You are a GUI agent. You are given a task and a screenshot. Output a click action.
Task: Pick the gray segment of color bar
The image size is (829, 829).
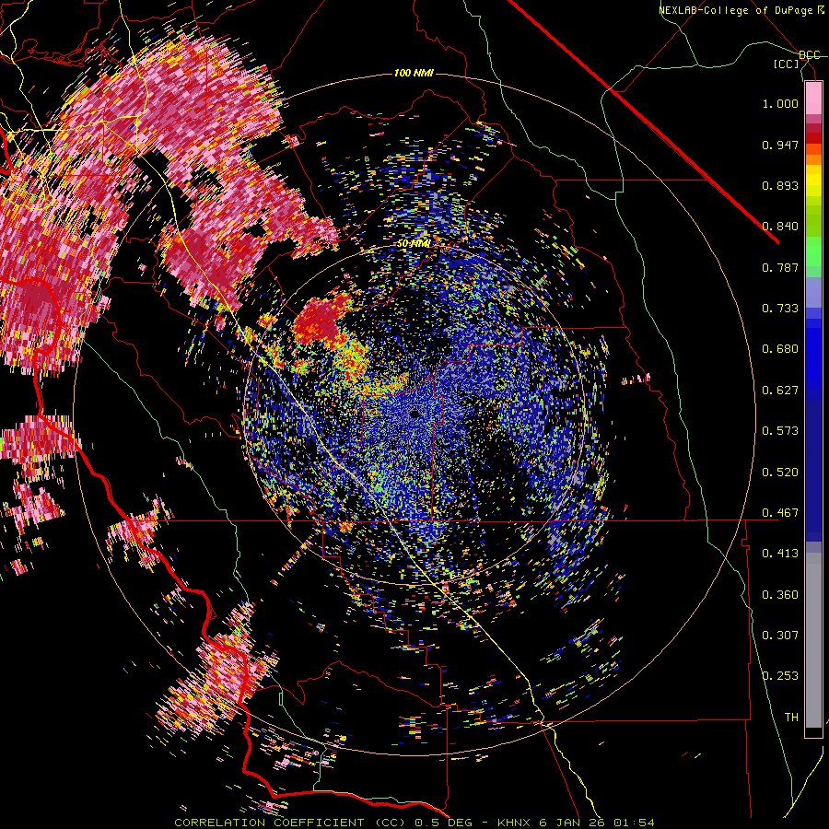(813, 640)
